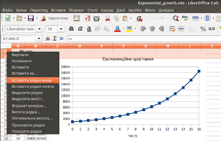Click the Print icon
Image resolution: width=221 pixels, height=141 pixels.
pos(97,18)
